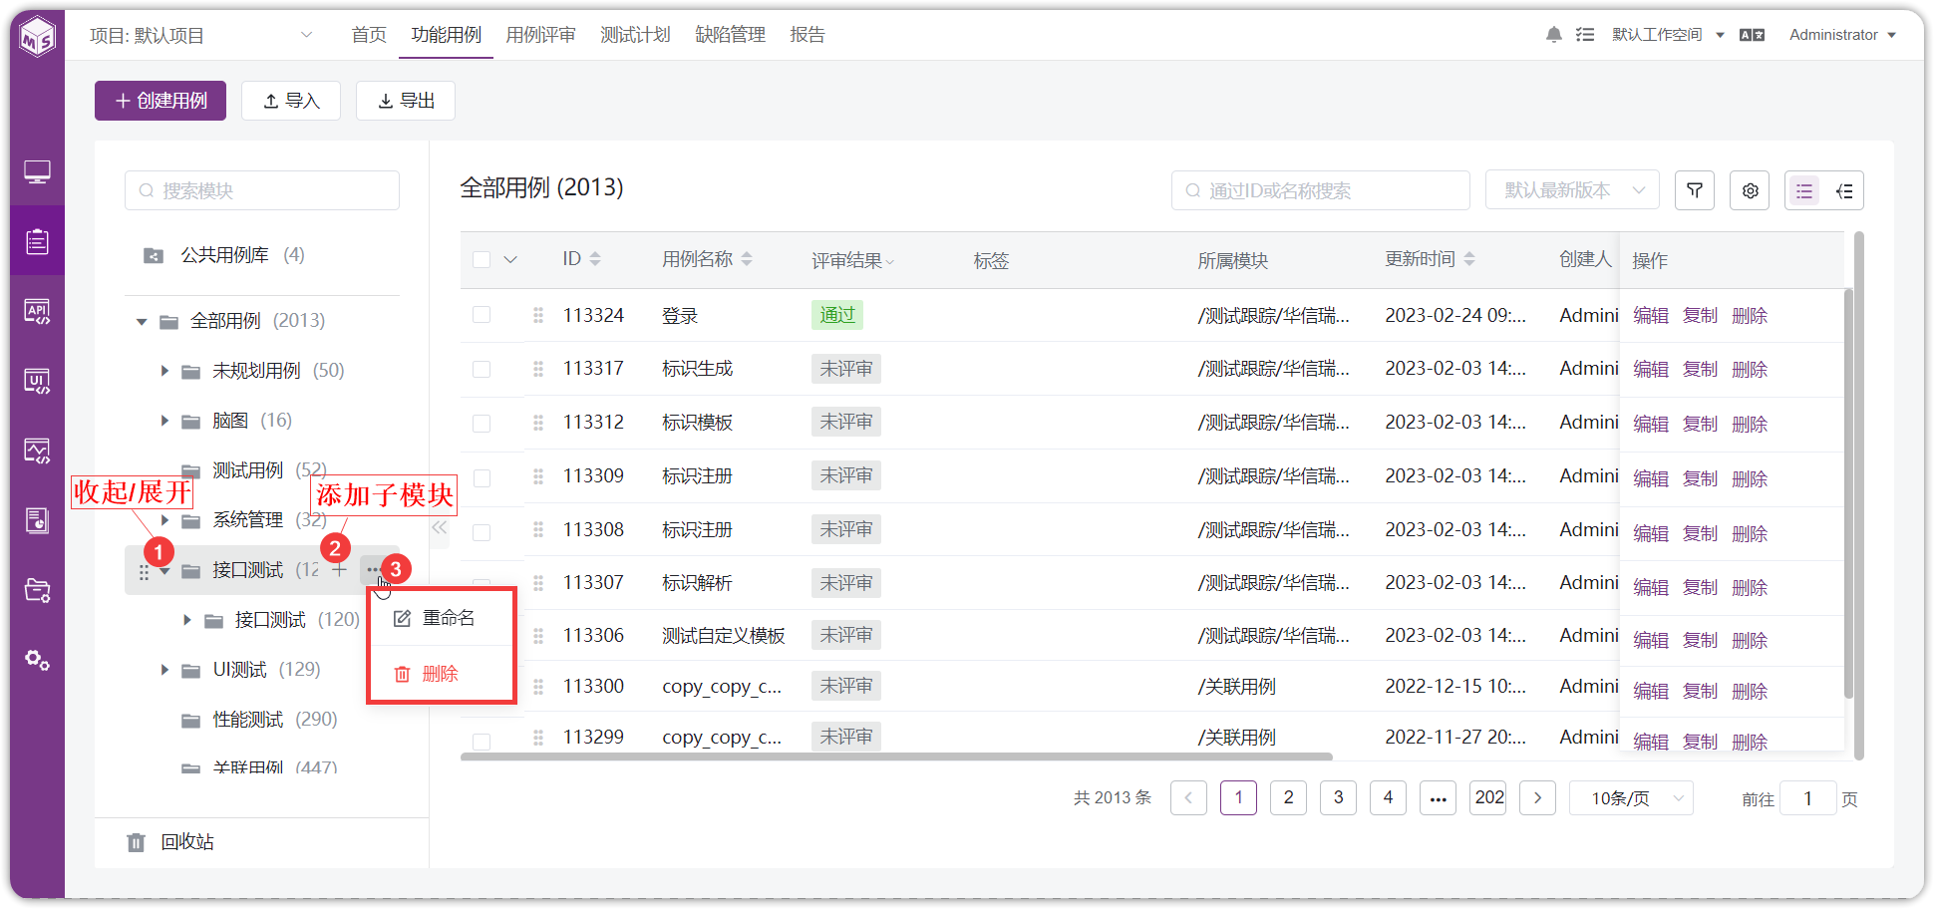Open the workstation monitor sidebar icon
The image size is (1934, 909).
(38, 171)
